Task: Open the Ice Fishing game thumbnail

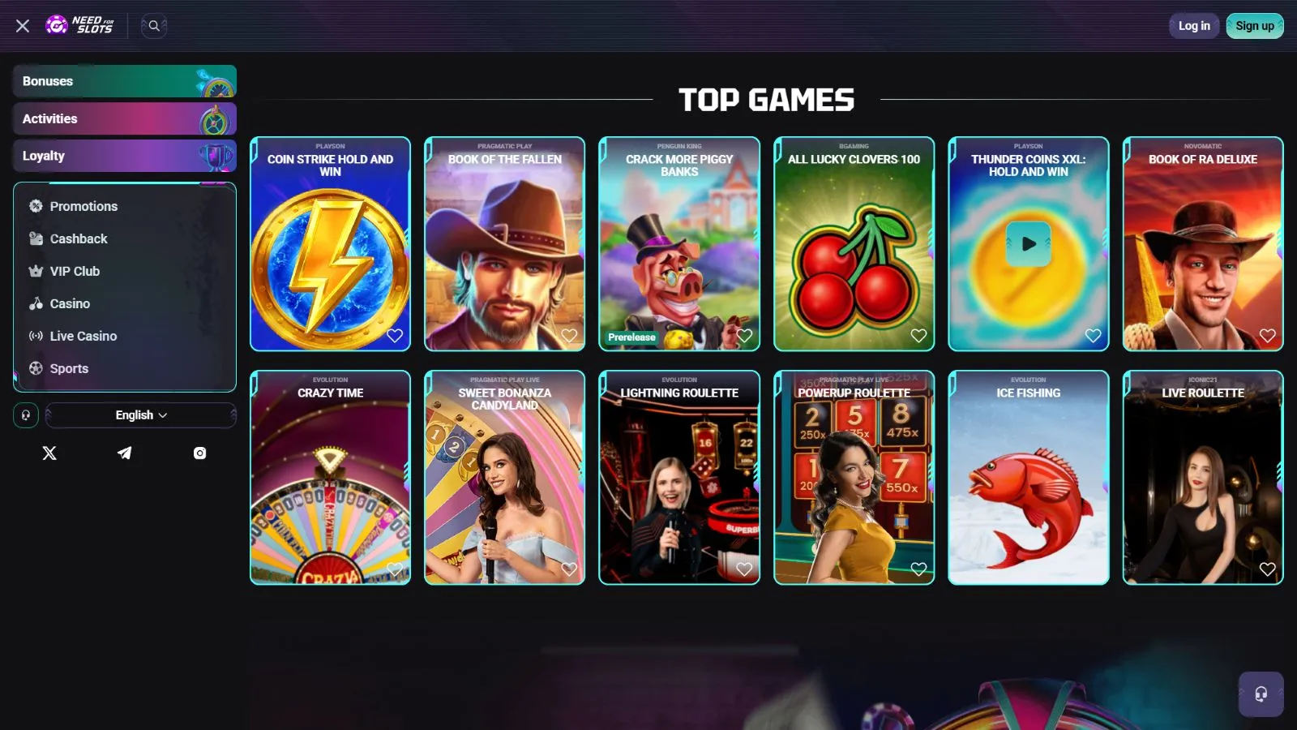Action: tap(1029, 477)
